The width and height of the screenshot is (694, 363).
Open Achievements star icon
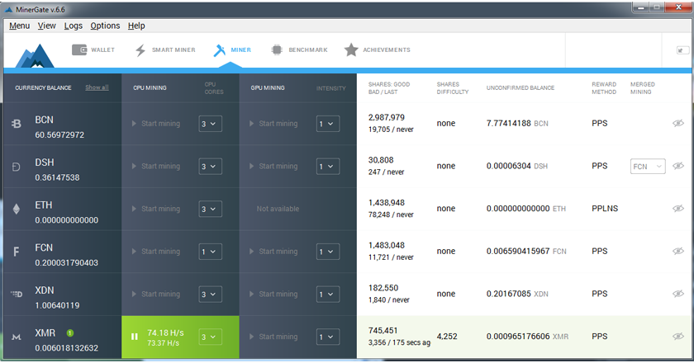[x=351, y=49]
